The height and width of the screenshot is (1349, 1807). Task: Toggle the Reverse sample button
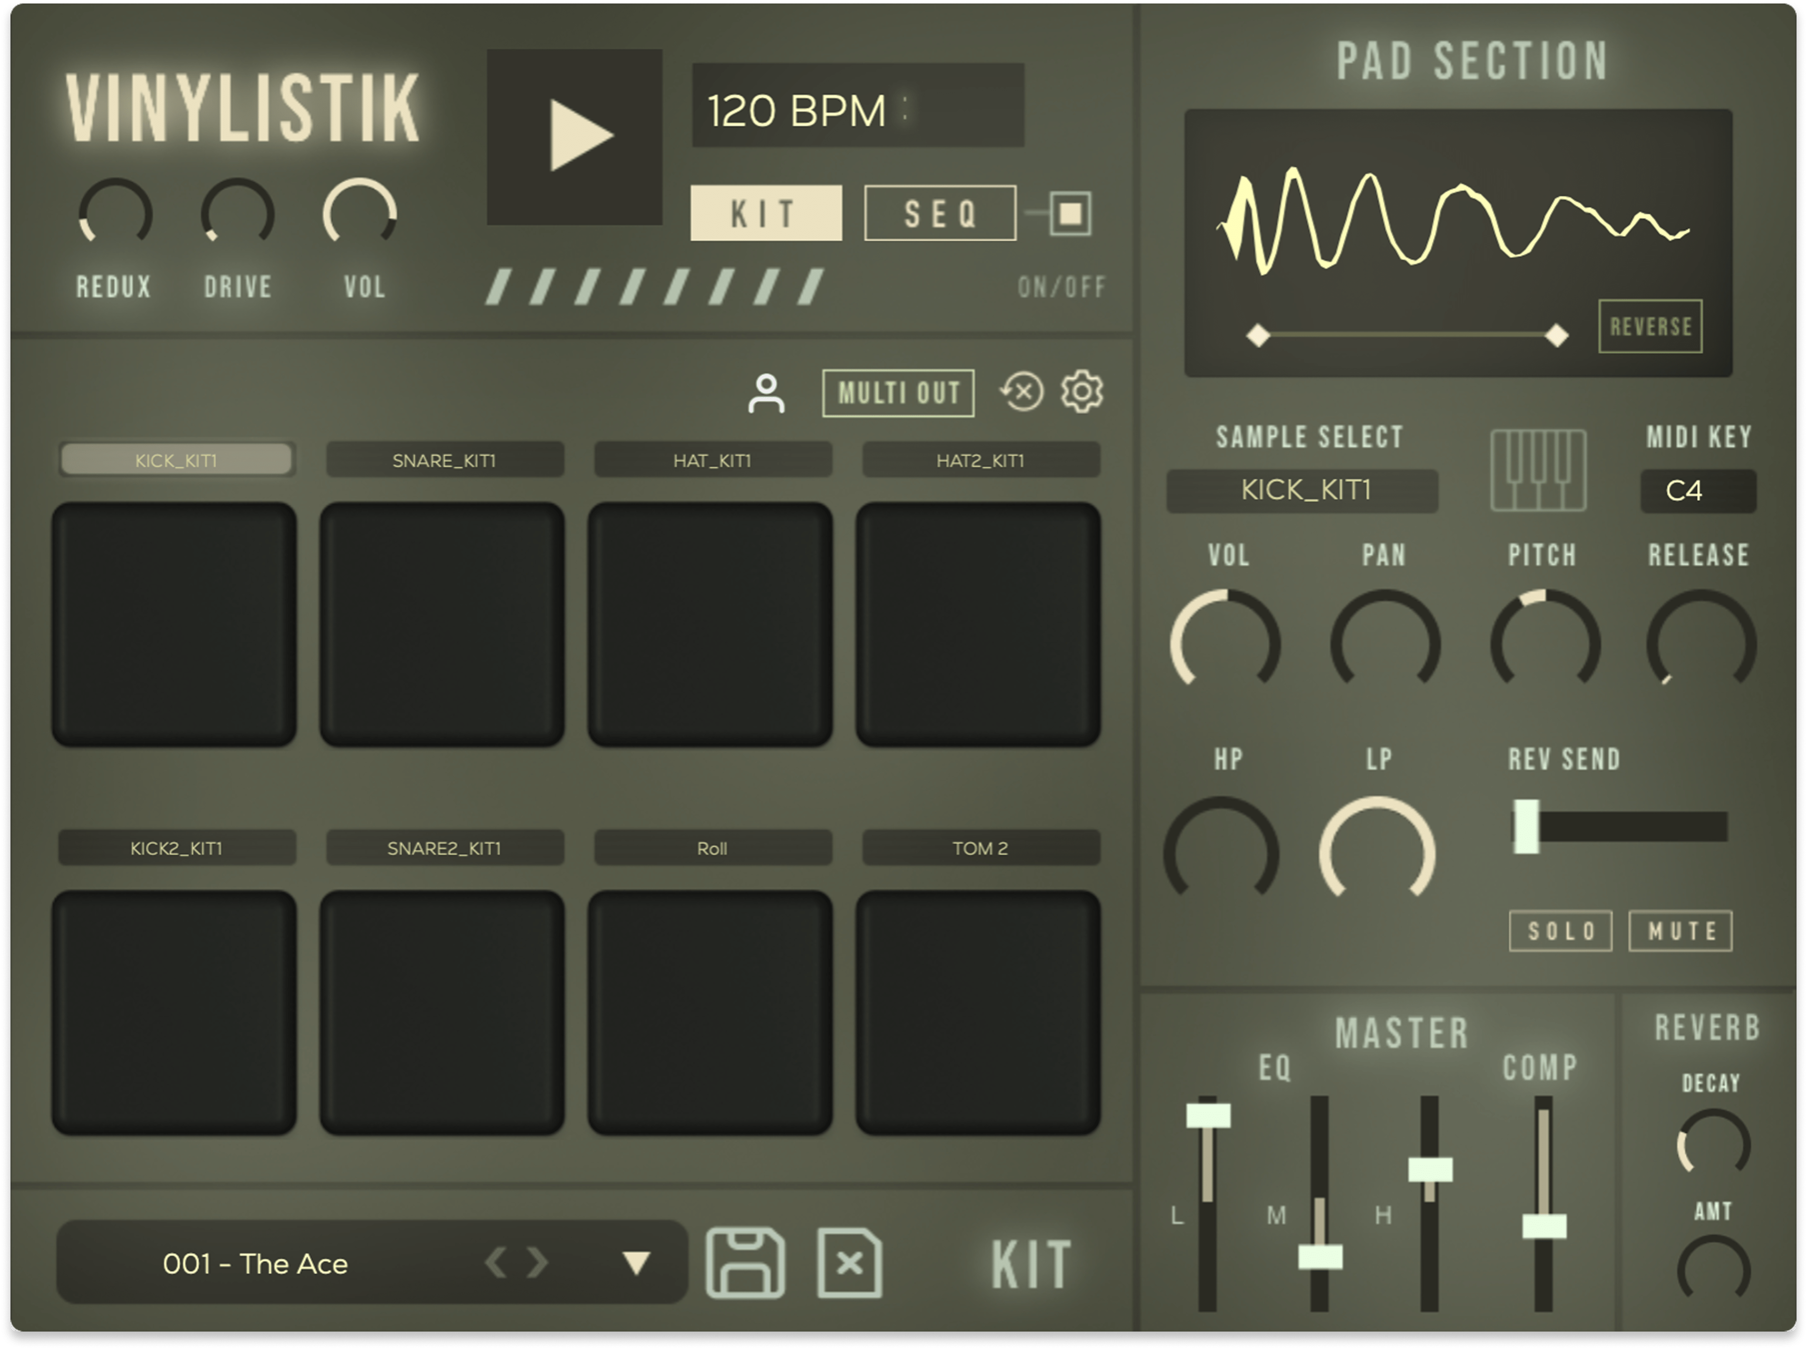click(1650, 327)
